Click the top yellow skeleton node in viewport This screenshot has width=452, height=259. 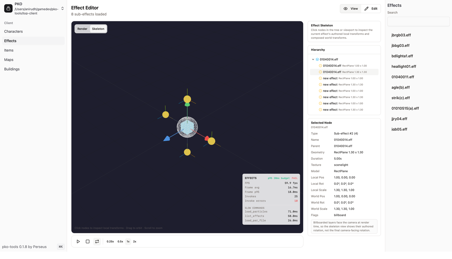pos(187,99)
